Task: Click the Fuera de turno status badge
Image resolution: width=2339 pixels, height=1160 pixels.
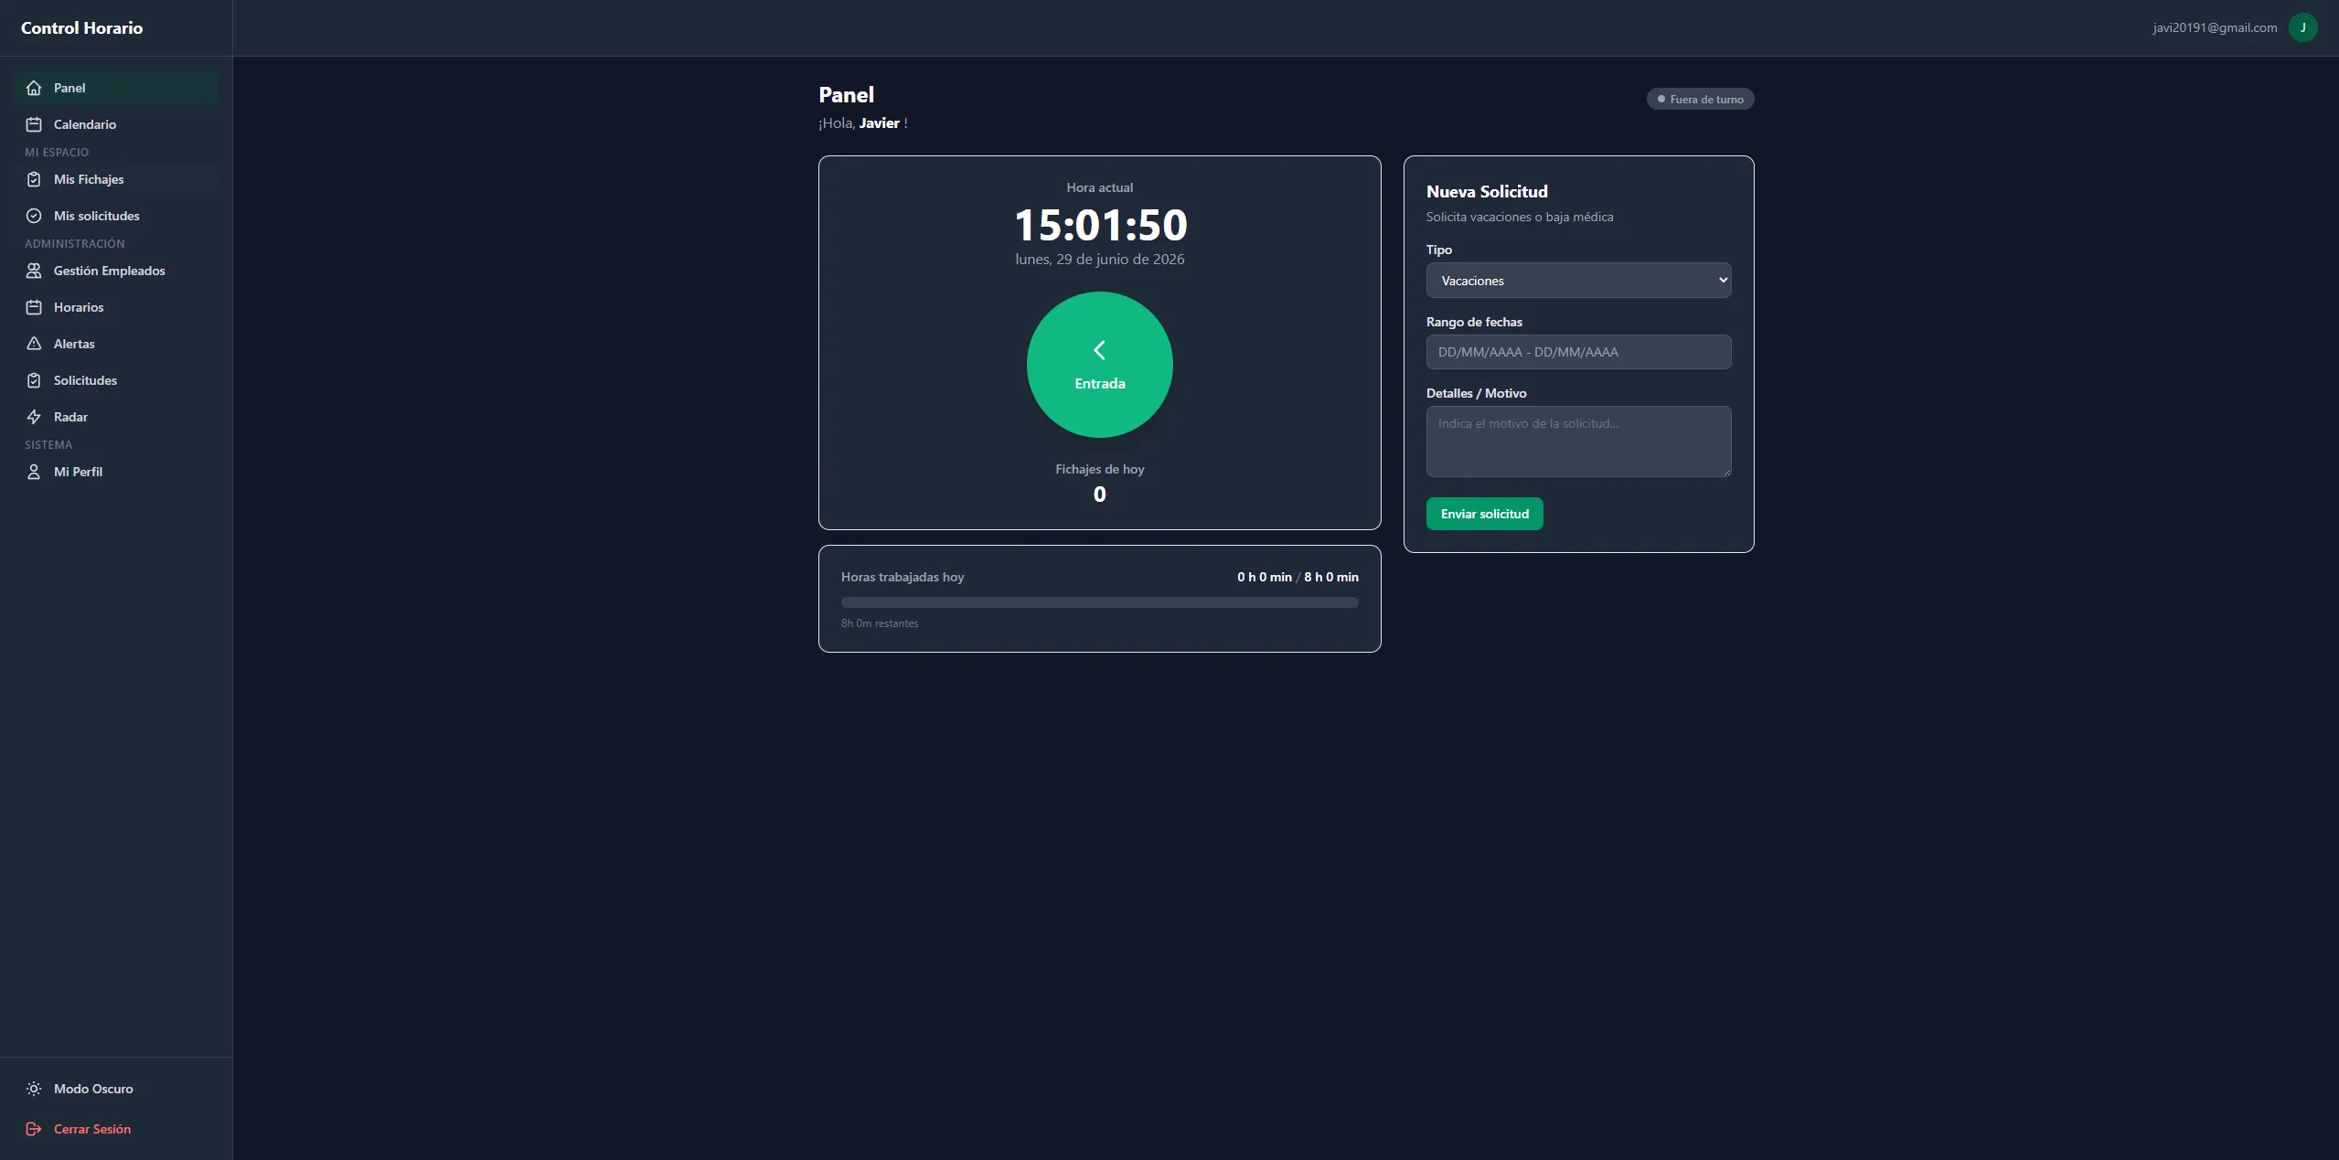Action: pyautogui.click(x=1700, y=99)
